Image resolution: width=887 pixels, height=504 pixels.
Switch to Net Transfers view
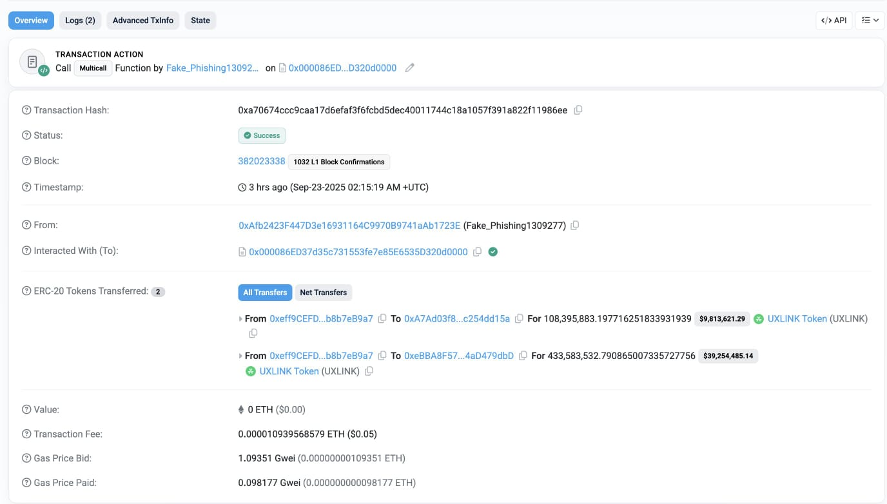pyautogui.click(x=323, y=293)
